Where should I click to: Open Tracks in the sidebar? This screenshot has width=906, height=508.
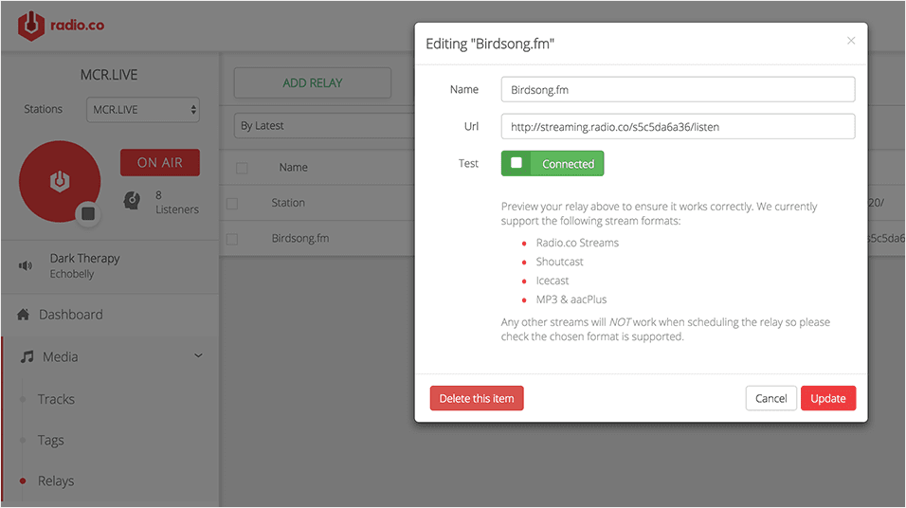tap(56, 400)
